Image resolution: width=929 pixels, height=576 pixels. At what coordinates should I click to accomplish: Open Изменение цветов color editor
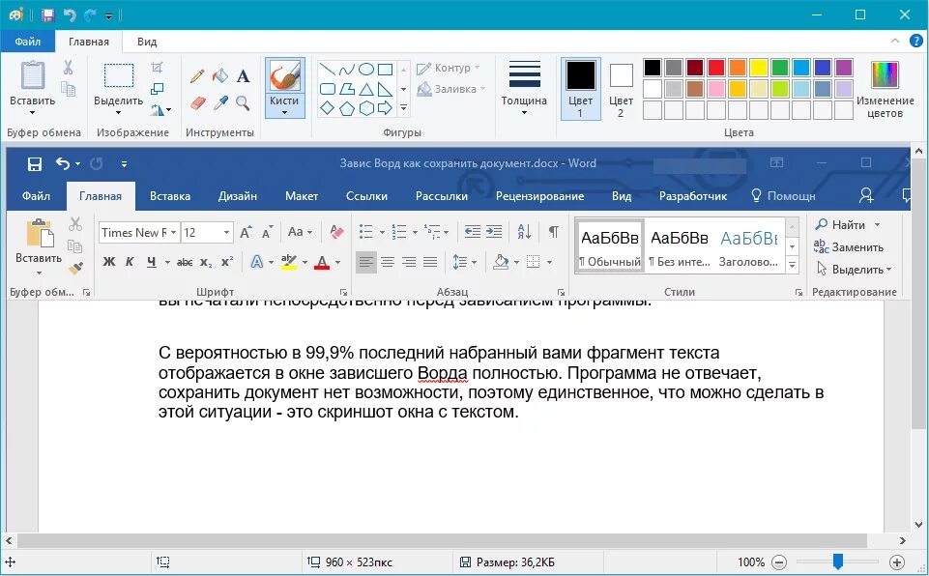point(885,89)
